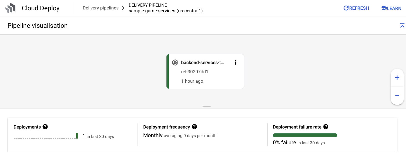Click the Refresh button
Screen dimensions: 406x156
(x=356, y=8)
